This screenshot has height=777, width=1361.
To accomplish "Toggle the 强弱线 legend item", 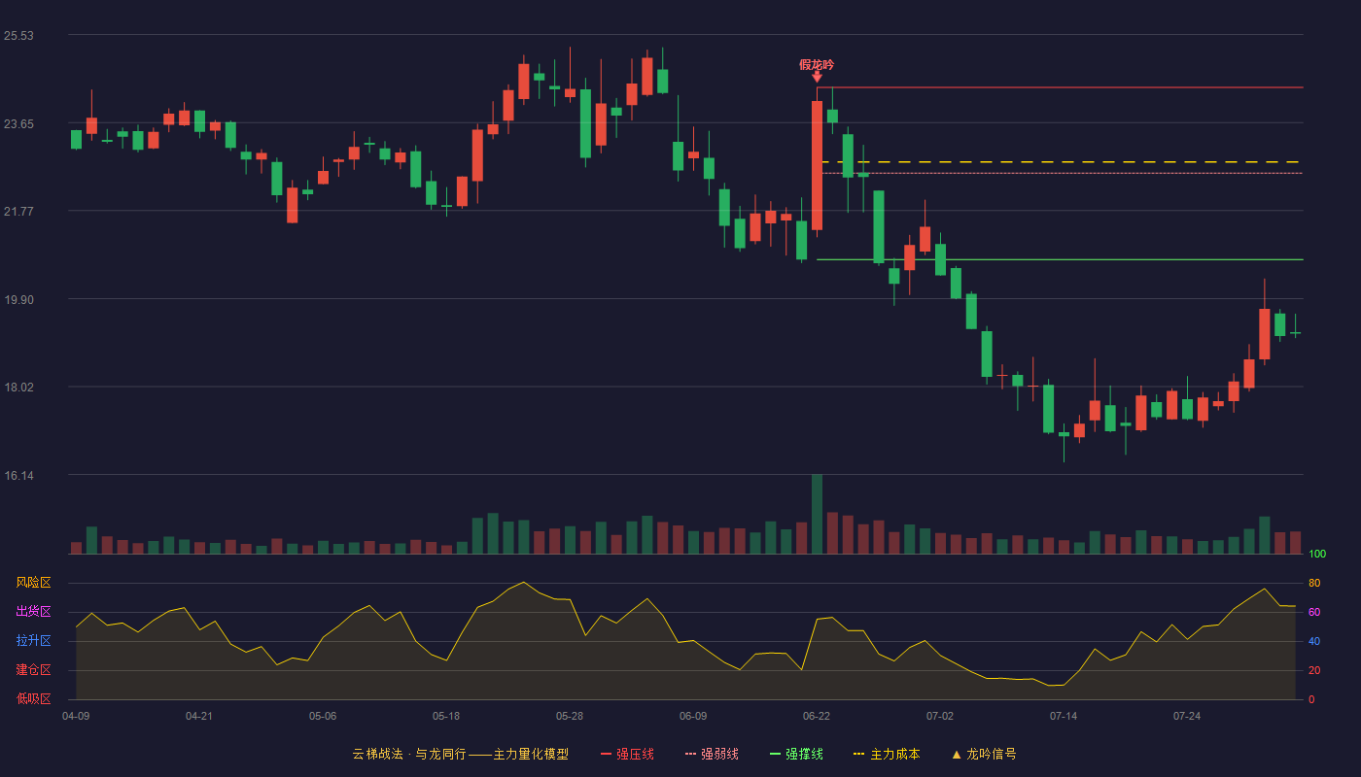I will click(x=712, y=754).
